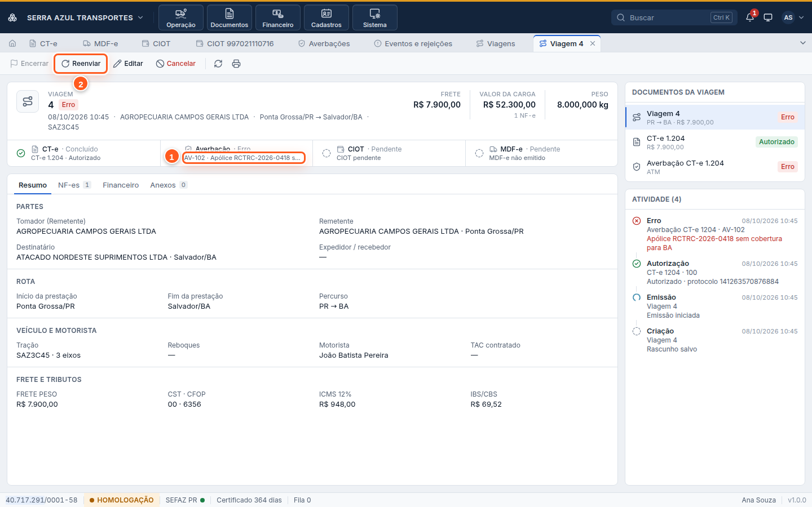The image size is (812, 507).
Task: Expand the tab list chevron
Action: (x=803, y=43)
